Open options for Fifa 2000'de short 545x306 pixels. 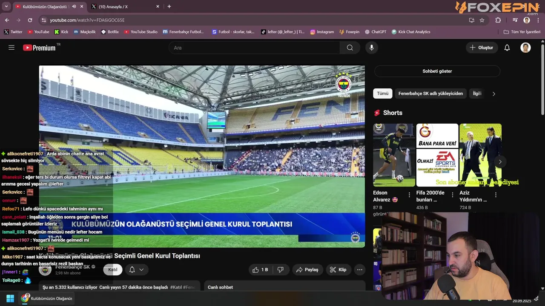tap(453, 195)
